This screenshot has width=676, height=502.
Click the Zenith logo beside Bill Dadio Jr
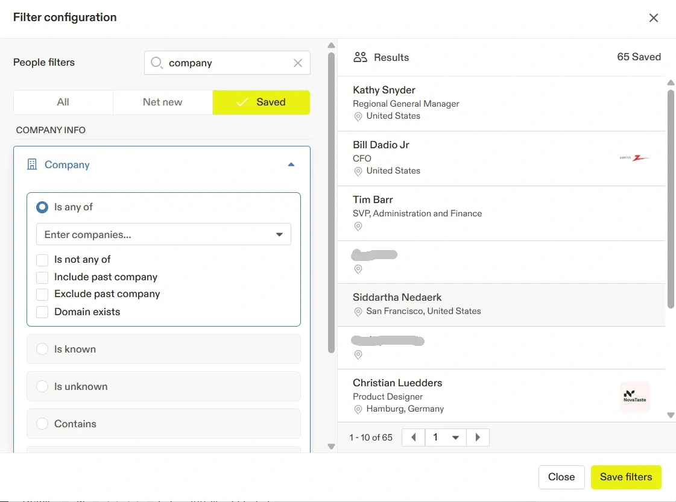(x=634, y=158)
